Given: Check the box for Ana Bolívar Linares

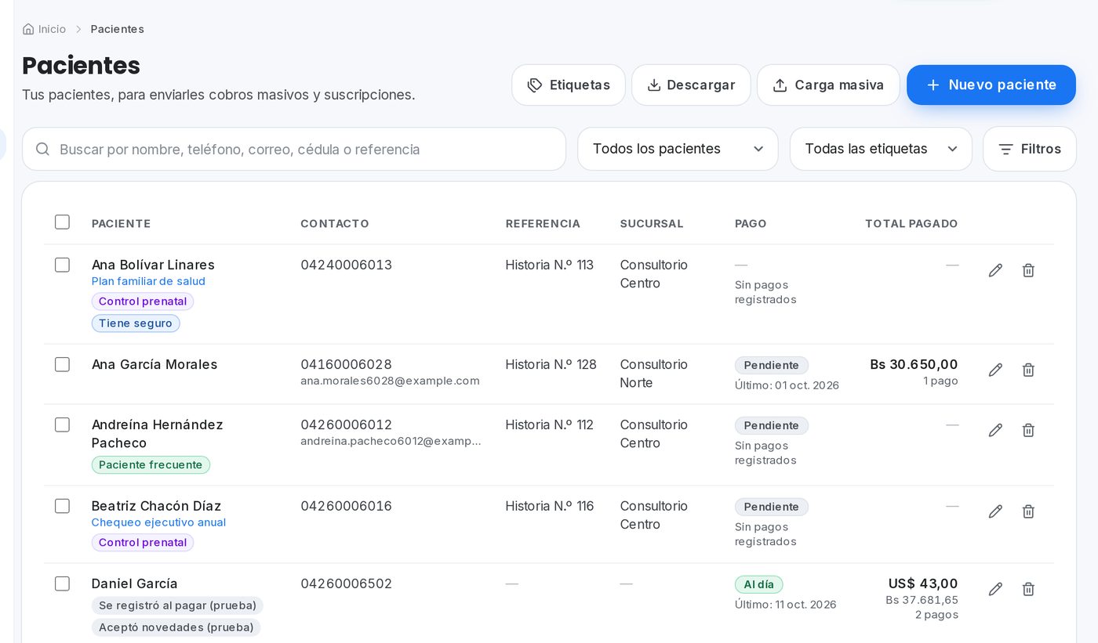Looking at the screenshot, I should click(x=62, y=265).
